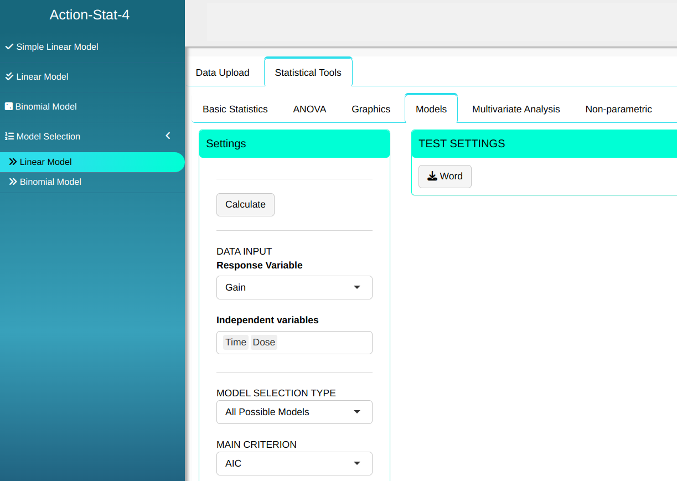Image resolution: width=677 pixels, height=481 pixels.
Task: Click the double-chevron icon beside Linear Model submenu
Action: coord(13,162)
